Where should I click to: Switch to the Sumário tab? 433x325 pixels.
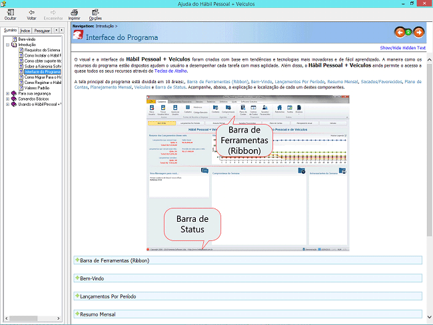click(x=10, y=30)
